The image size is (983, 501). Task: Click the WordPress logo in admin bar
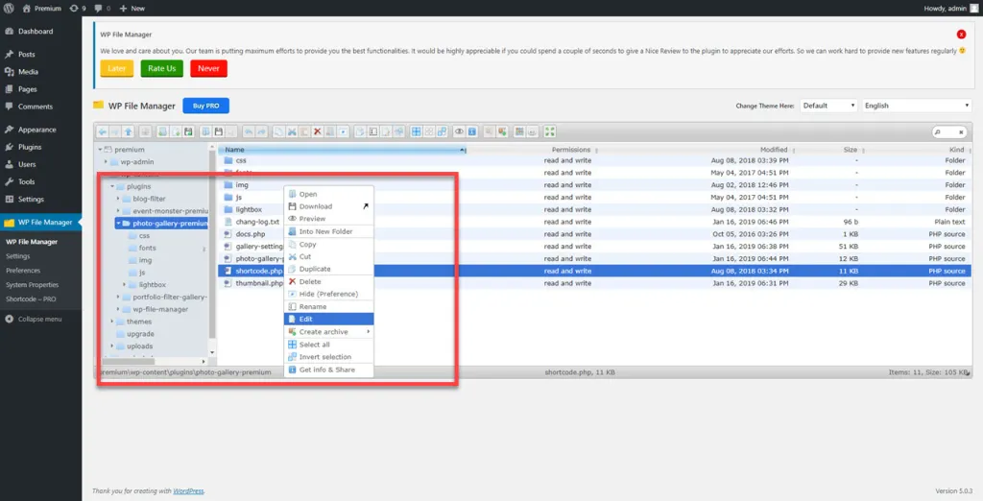pos(8,8)
